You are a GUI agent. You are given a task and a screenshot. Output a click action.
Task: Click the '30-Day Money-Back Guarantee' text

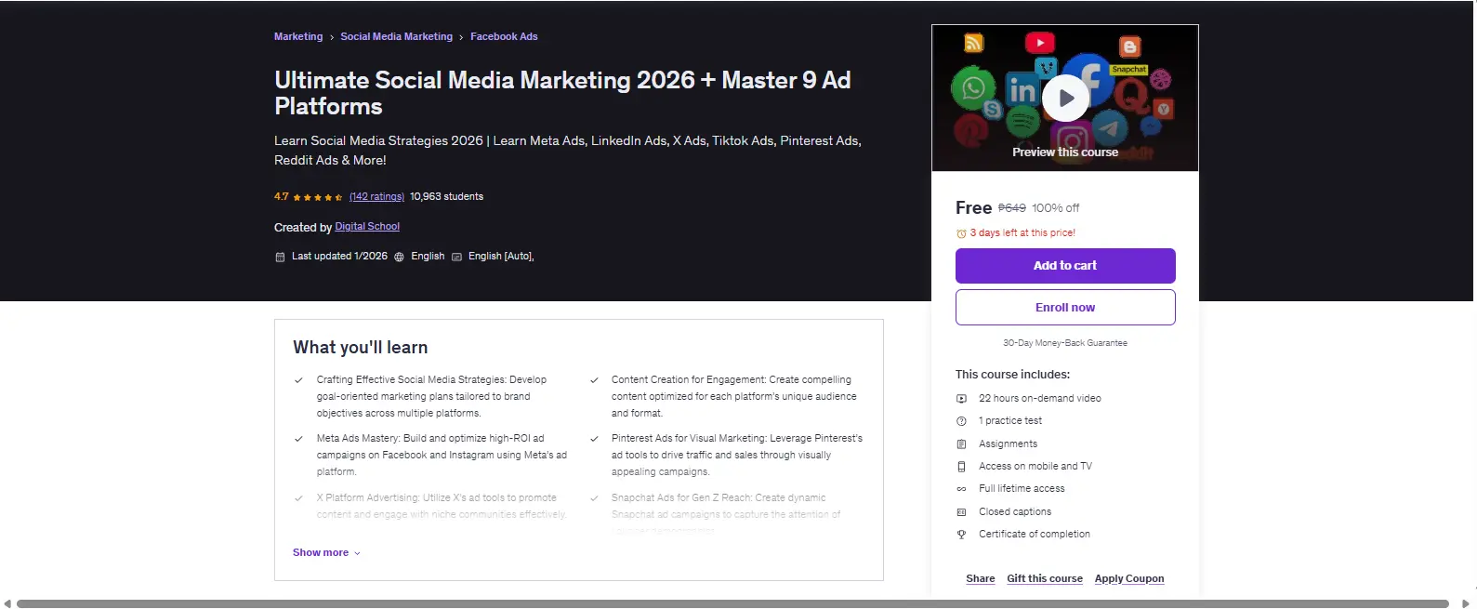pos(1065,343)
